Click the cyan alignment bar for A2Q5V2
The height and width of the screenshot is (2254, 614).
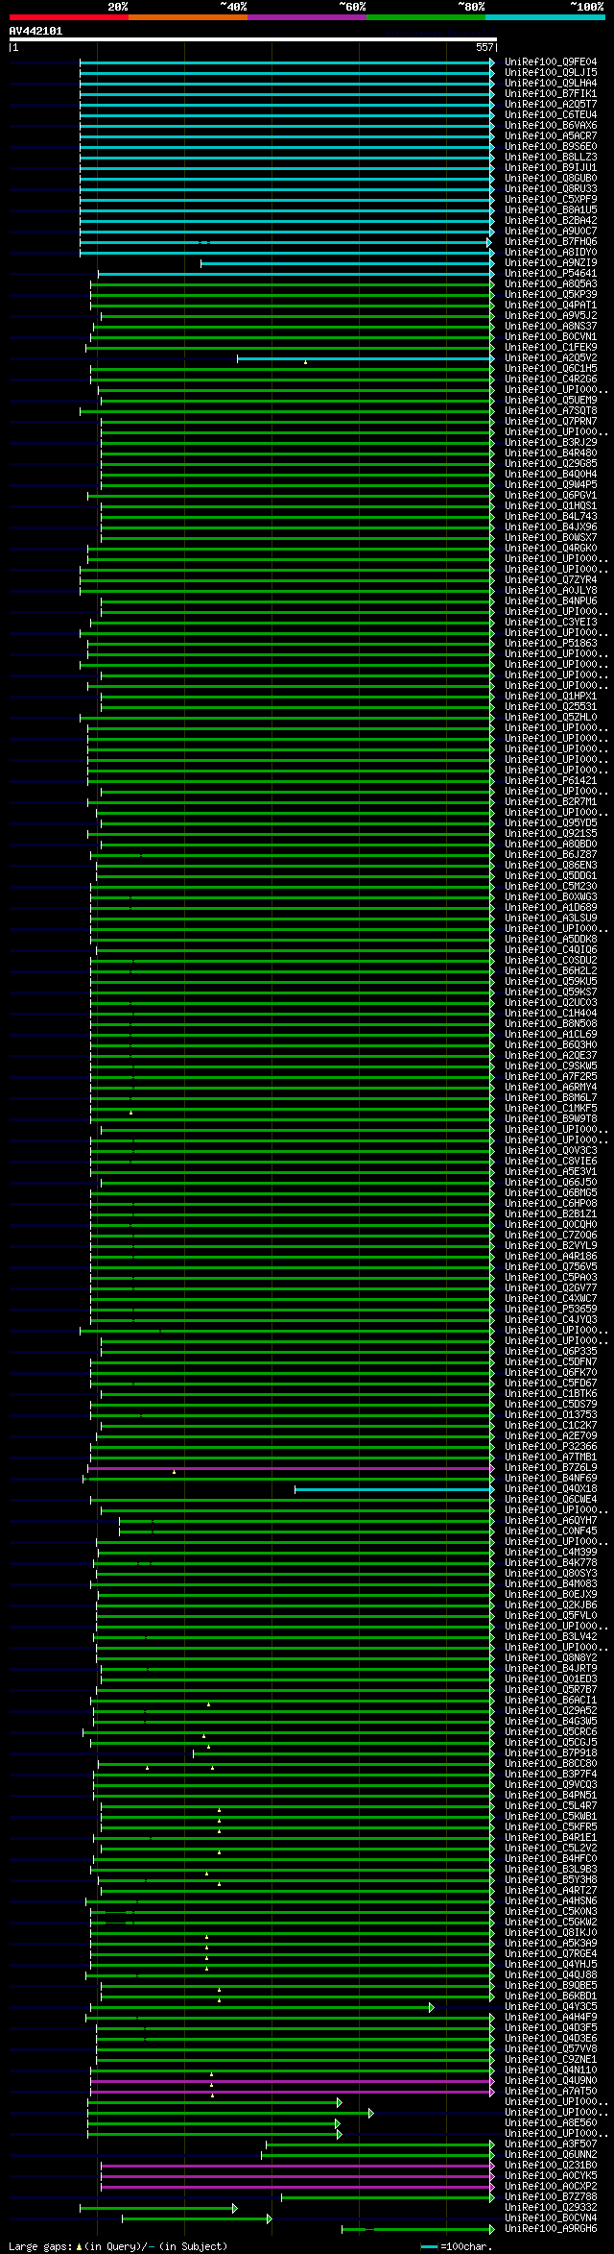pos(366,358)
